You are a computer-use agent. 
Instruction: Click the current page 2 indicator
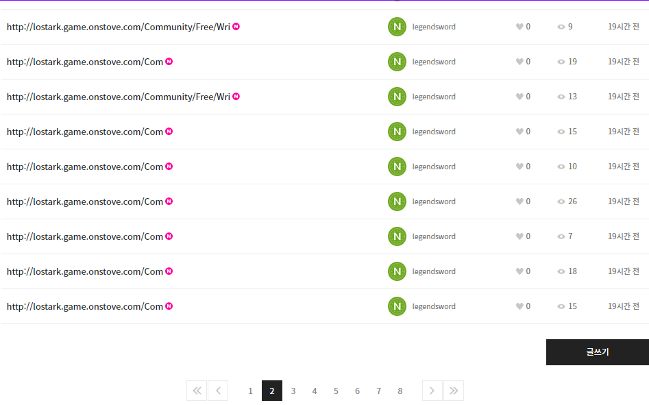[x=272, y=391]
